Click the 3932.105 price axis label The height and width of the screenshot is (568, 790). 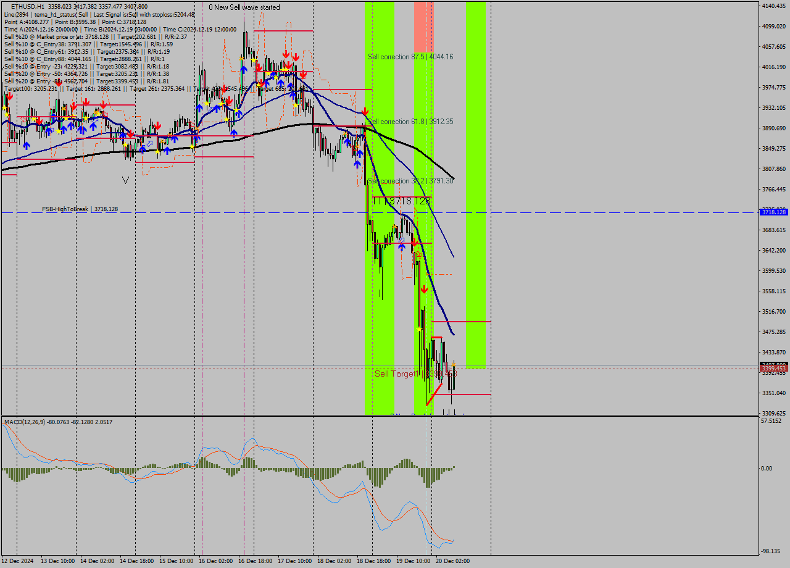pos(773,107)
